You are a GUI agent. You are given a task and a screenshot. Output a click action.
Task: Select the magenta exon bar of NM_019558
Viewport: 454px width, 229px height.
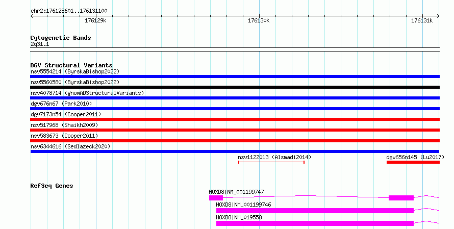315,223
